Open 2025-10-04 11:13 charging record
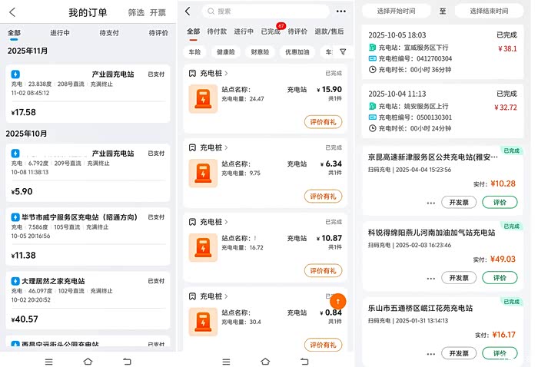Image resolution: width=538 pixels, height=367 pixels. [443, 111]
